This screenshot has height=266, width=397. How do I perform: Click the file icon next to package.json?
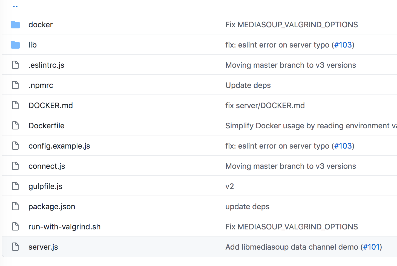[15, 206]
